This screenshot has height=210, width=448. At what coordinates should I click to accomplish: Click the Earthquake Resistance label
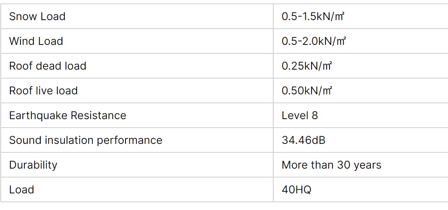tap(68, 115)
